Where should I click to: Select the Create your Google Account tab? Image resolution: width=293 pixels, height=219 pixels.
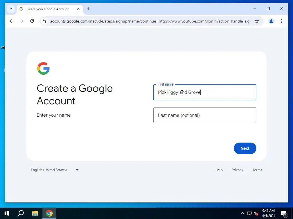click(50, 9)
